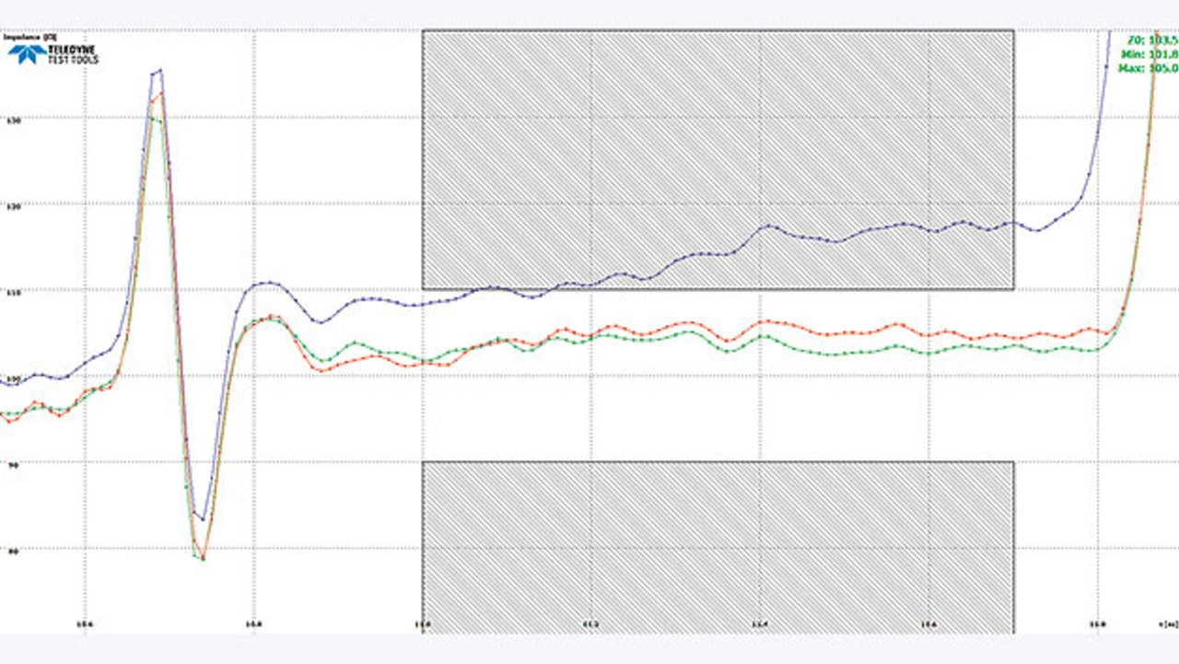This screenshot has width=1179, height=664.
Task: Click the Teledyne Test Tools logo
Action: (53, 54)
